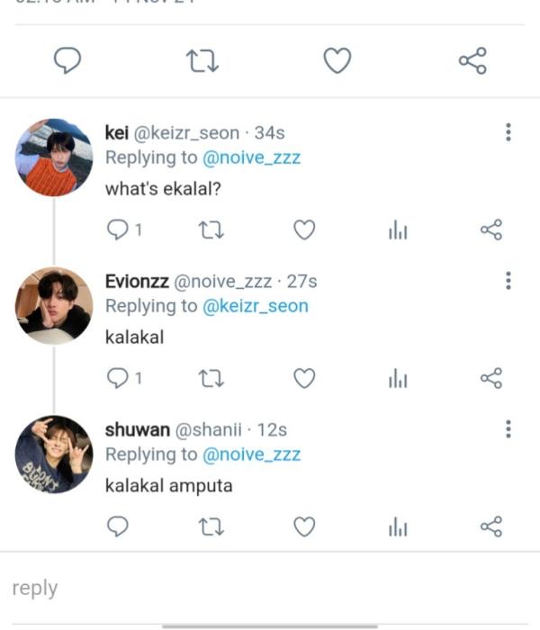This screenshot has width=540, height=630.
Task: Open the more options menu on shuwan's reply
Action: [508, 428]
